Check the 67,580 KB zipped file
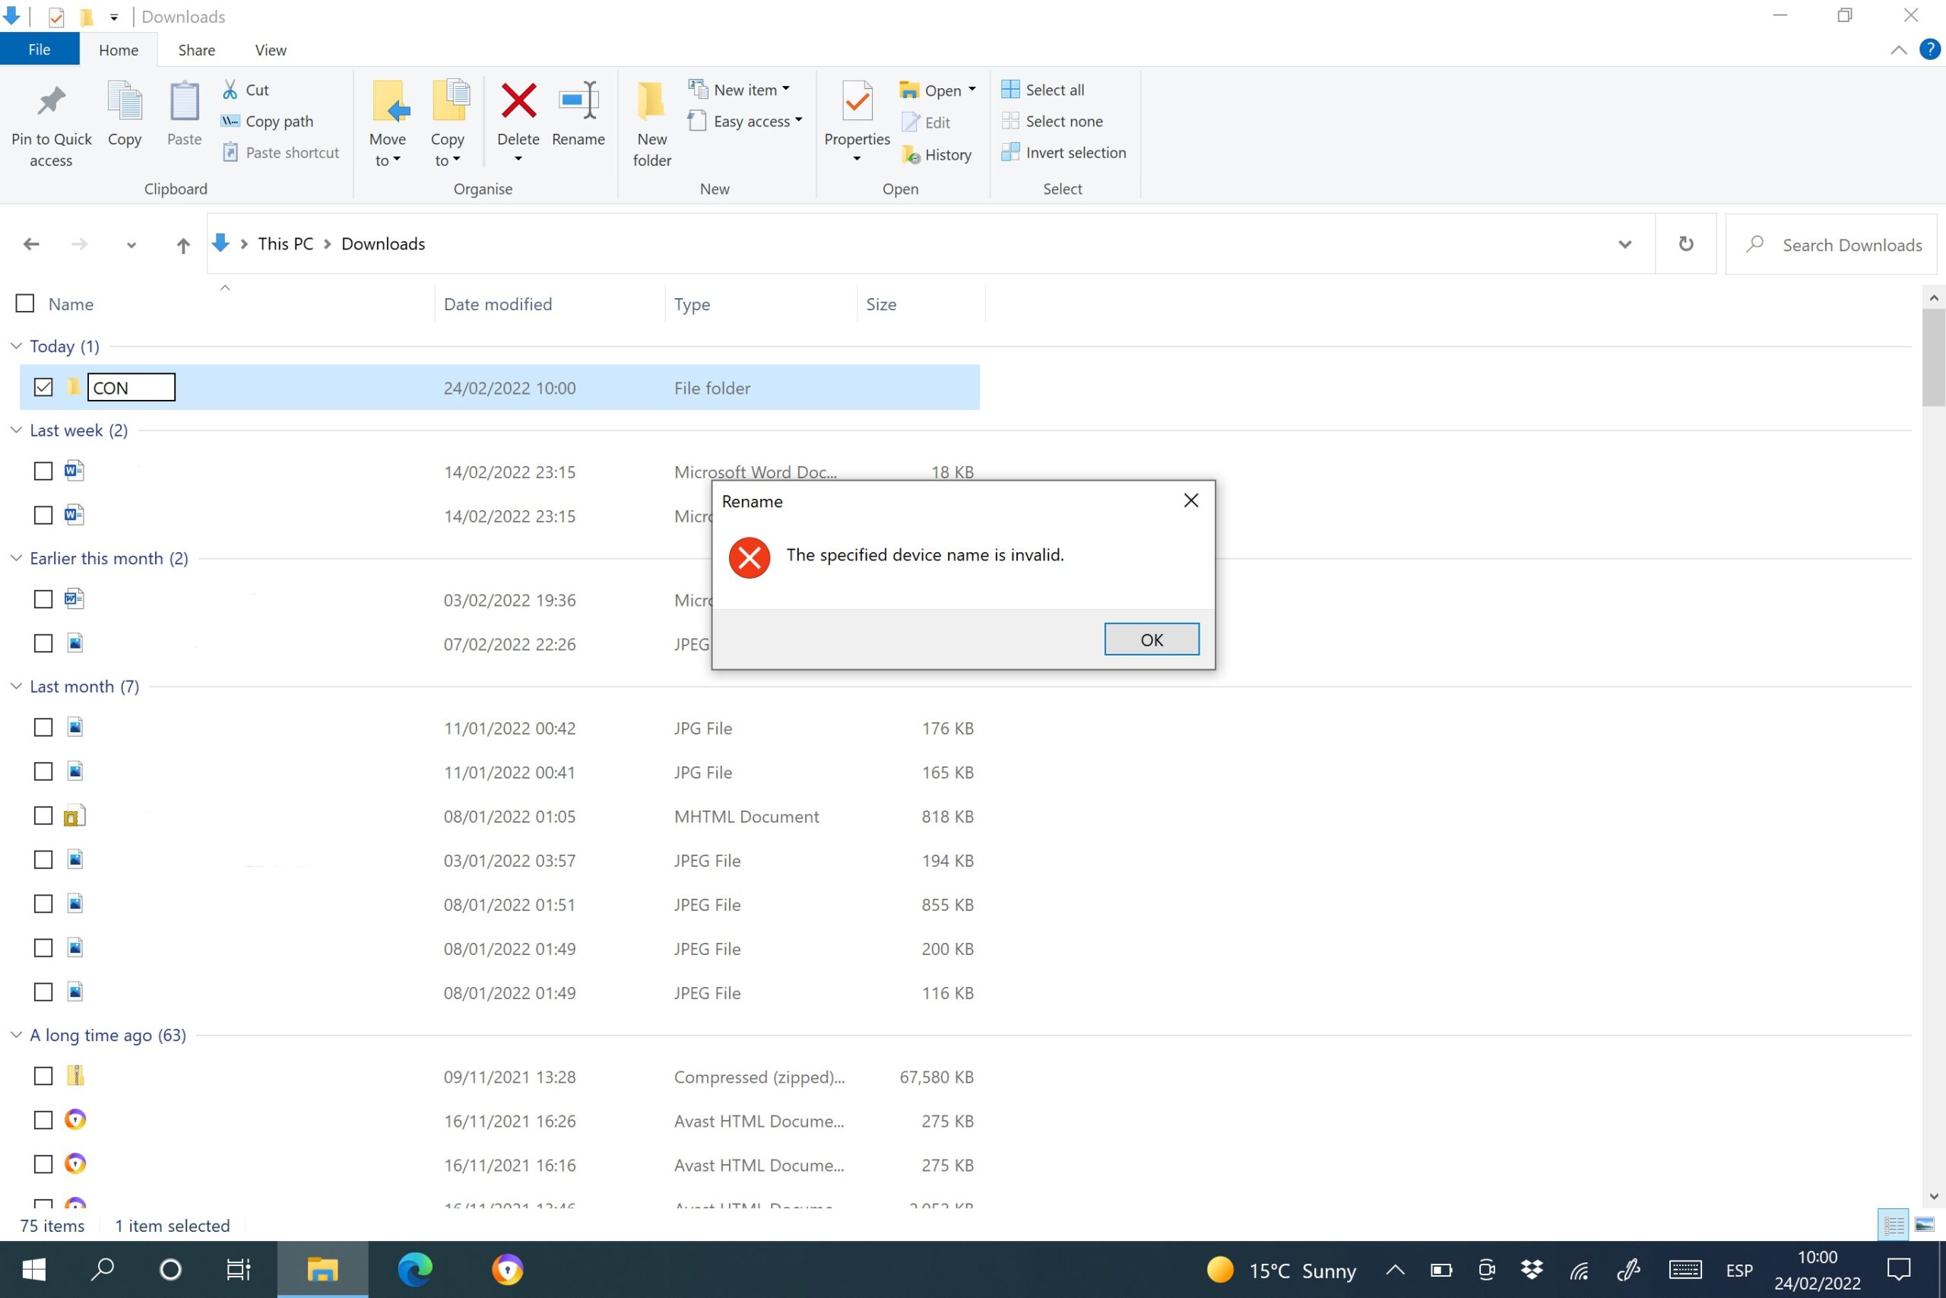The width and height of the screenshot is (1946, 1298). pos(43,1076)
